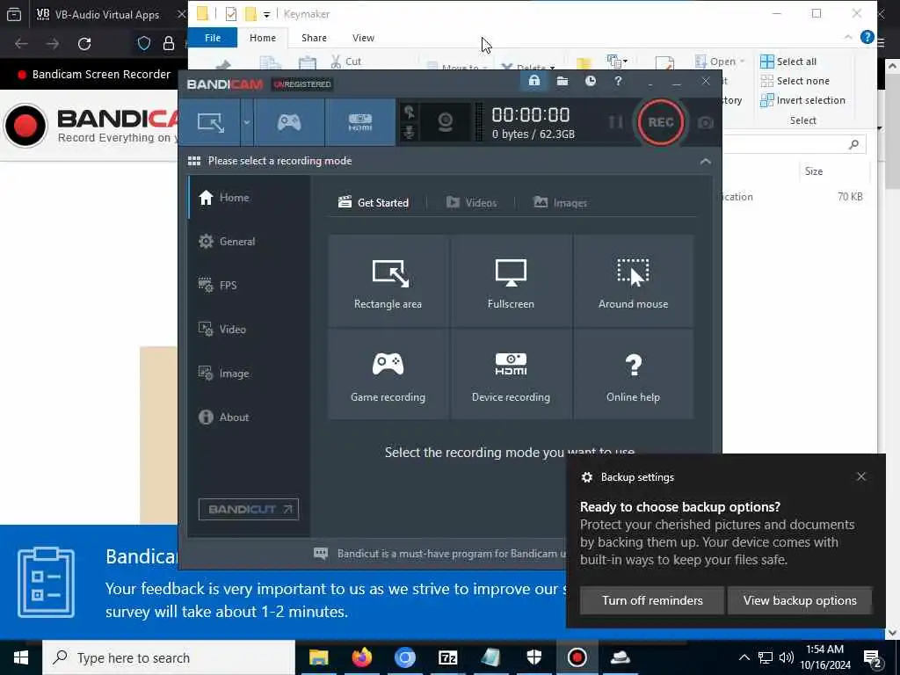Switch to Get Started tab
The image size is (900, 675).
[x=374, y=203]
